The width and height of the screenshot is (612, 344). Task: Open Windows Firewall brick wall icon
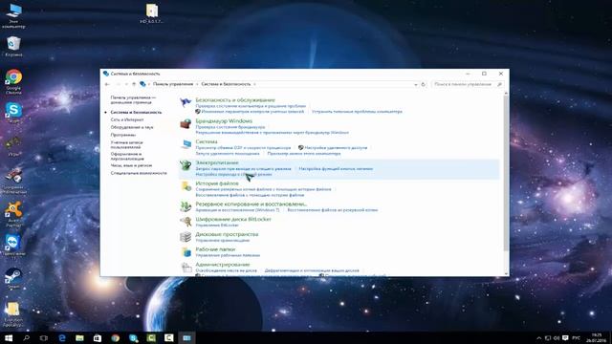186,123
